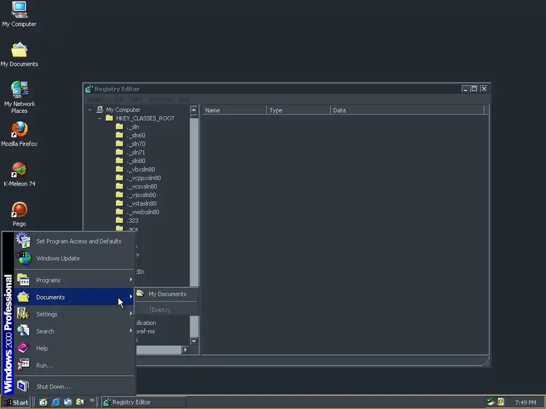Open Outlook Express from quick launch

pos(68,402)
